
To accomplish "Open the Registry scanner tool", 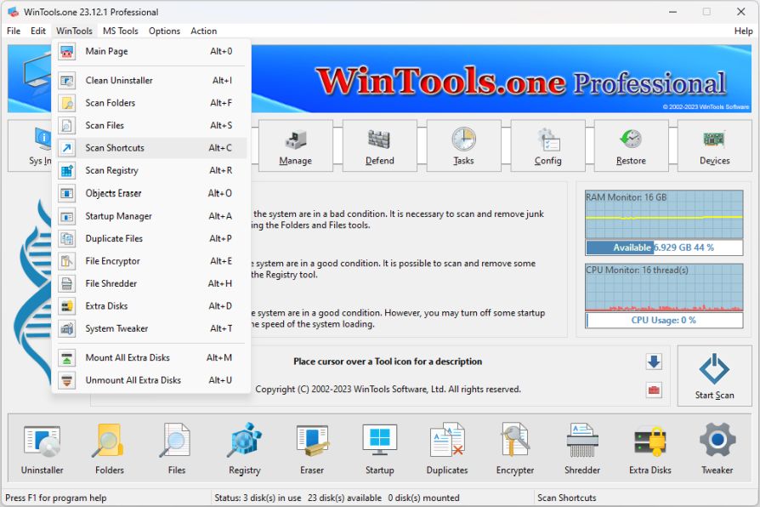I will click(x=244, y=447).
